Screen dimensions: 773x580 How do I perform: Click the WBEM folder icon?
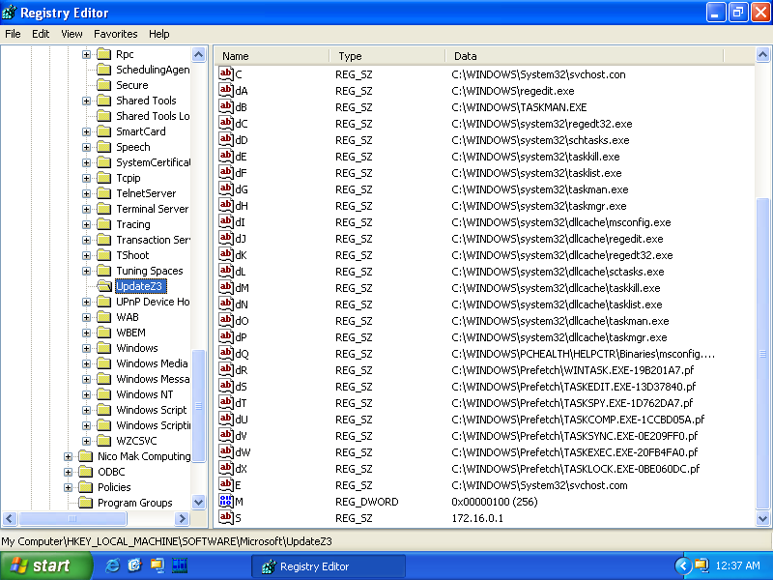coord(104,333)
